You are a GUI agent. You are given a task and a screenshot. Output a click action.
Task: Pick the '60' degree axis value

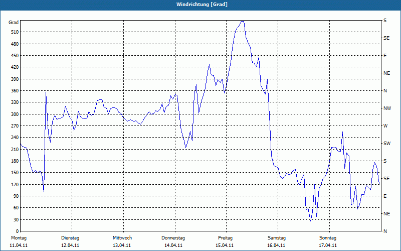(x=16, y=208)
